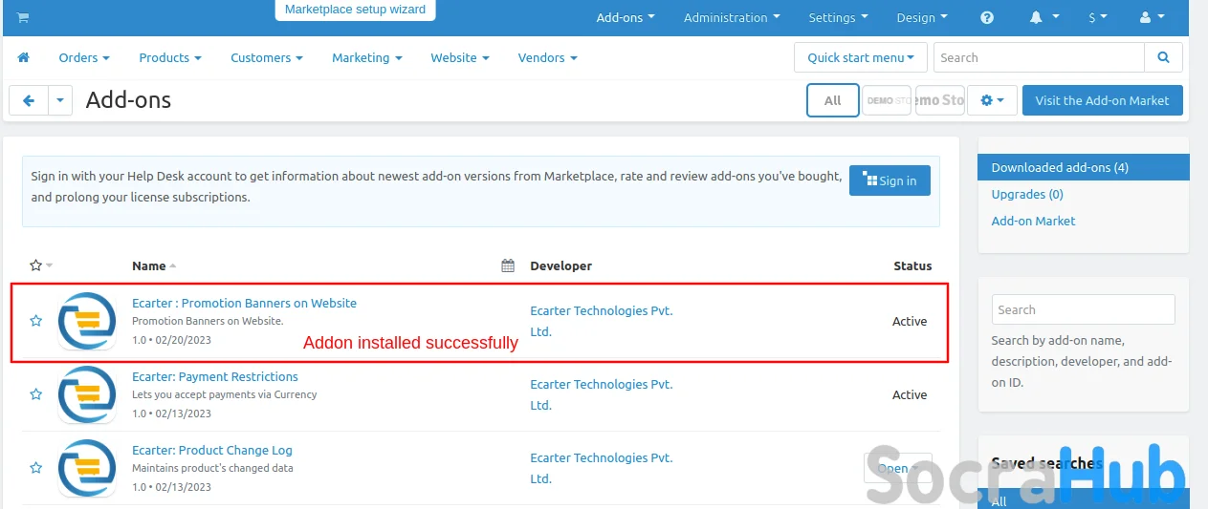Click the shopping cart storefront icon
1208x509 pixels.
[23, 17]
